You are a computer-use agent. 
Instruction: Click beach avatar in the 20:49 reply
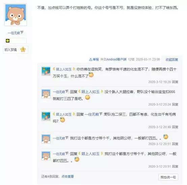(x=46, y=116)
